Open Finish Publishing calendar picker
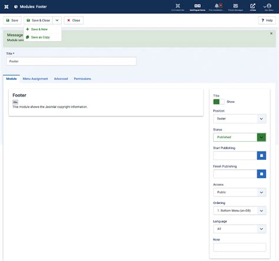Viewport: 279px width, 261px height. tap(261, 174)
